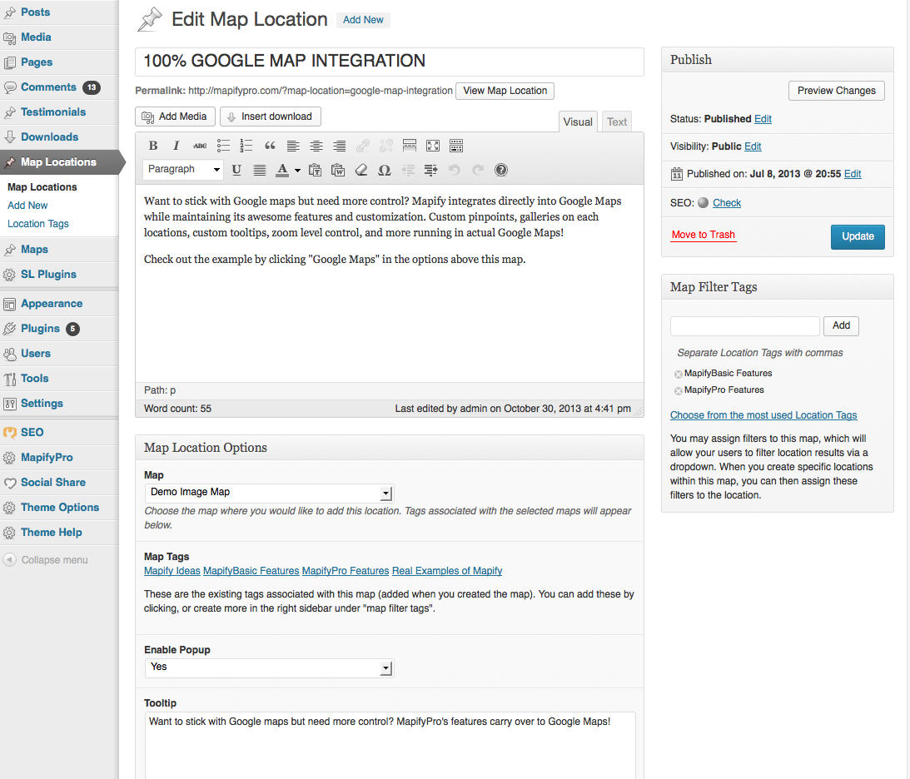
Task: Open text color picker arrow
Action: click(298, 171)
